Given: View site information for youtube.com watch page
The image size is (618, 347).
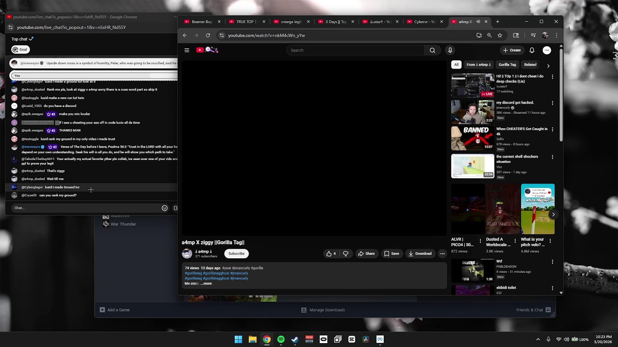Looking at the screenshot, I should click(222, 35).
